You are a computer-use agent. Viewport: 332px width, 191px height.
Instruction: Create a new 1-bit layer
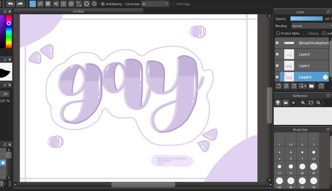294,86
